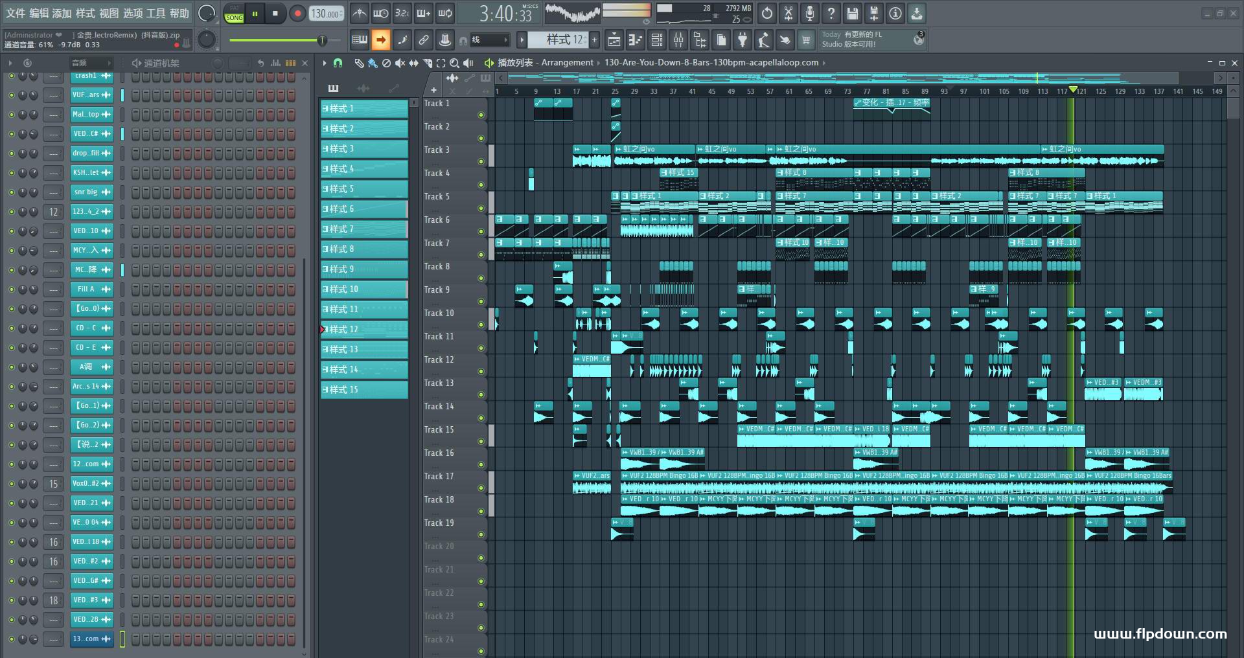Click the song position slider handle

[322, 41]
